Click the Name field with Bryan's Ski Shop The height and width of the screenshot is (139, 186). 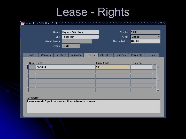(80, 32)
